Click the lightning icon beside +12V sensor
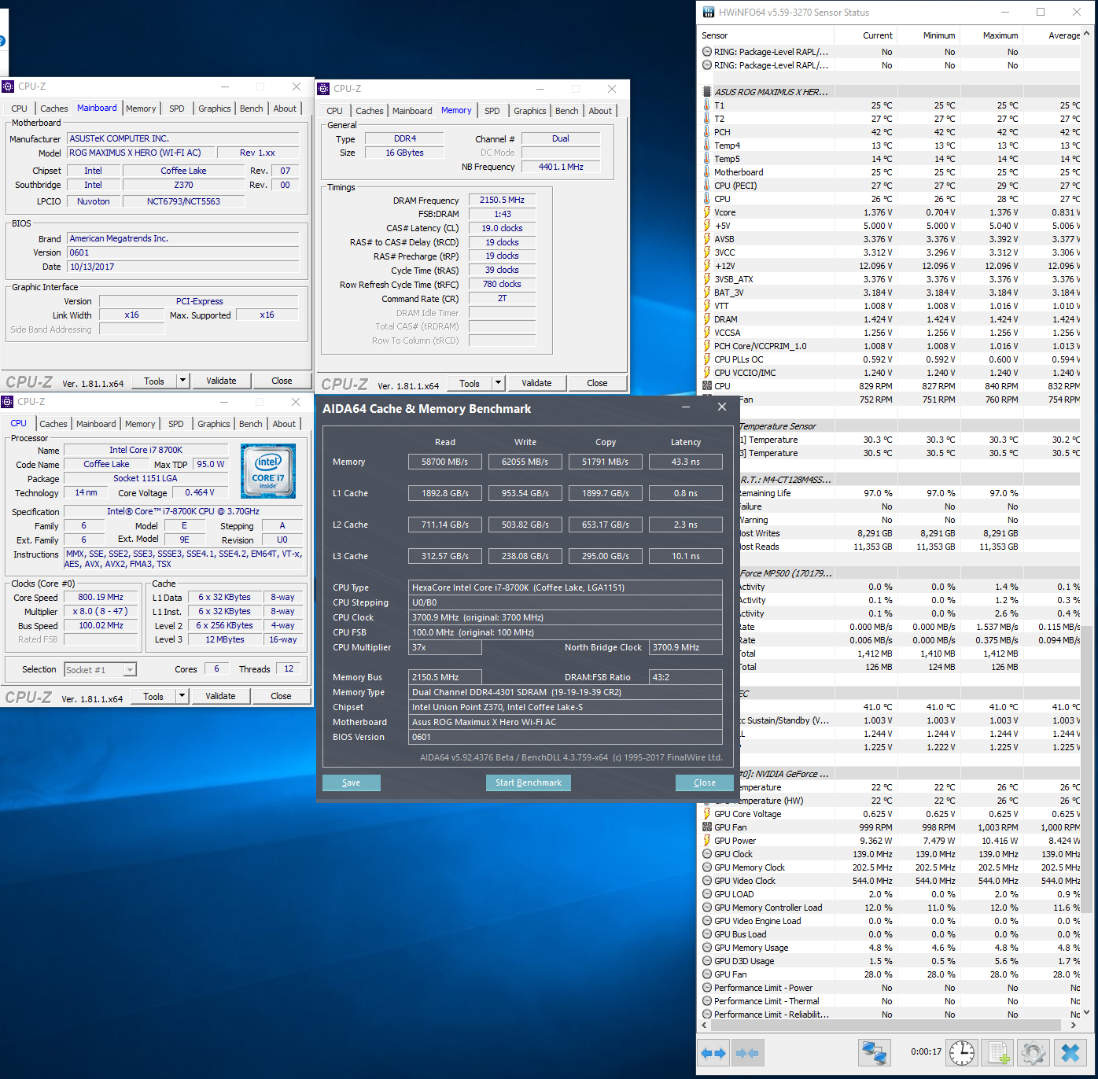This screenshot has height=1079, width=1098. pyautogui.click(x=707, y=266)
